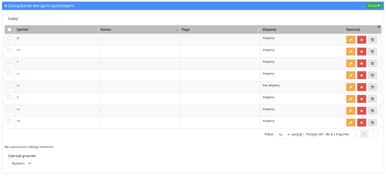The height and width of the screenshot is (176, 386).
Task: Click the edit pencil icon for pl row
Action: [x=351, y=40]
